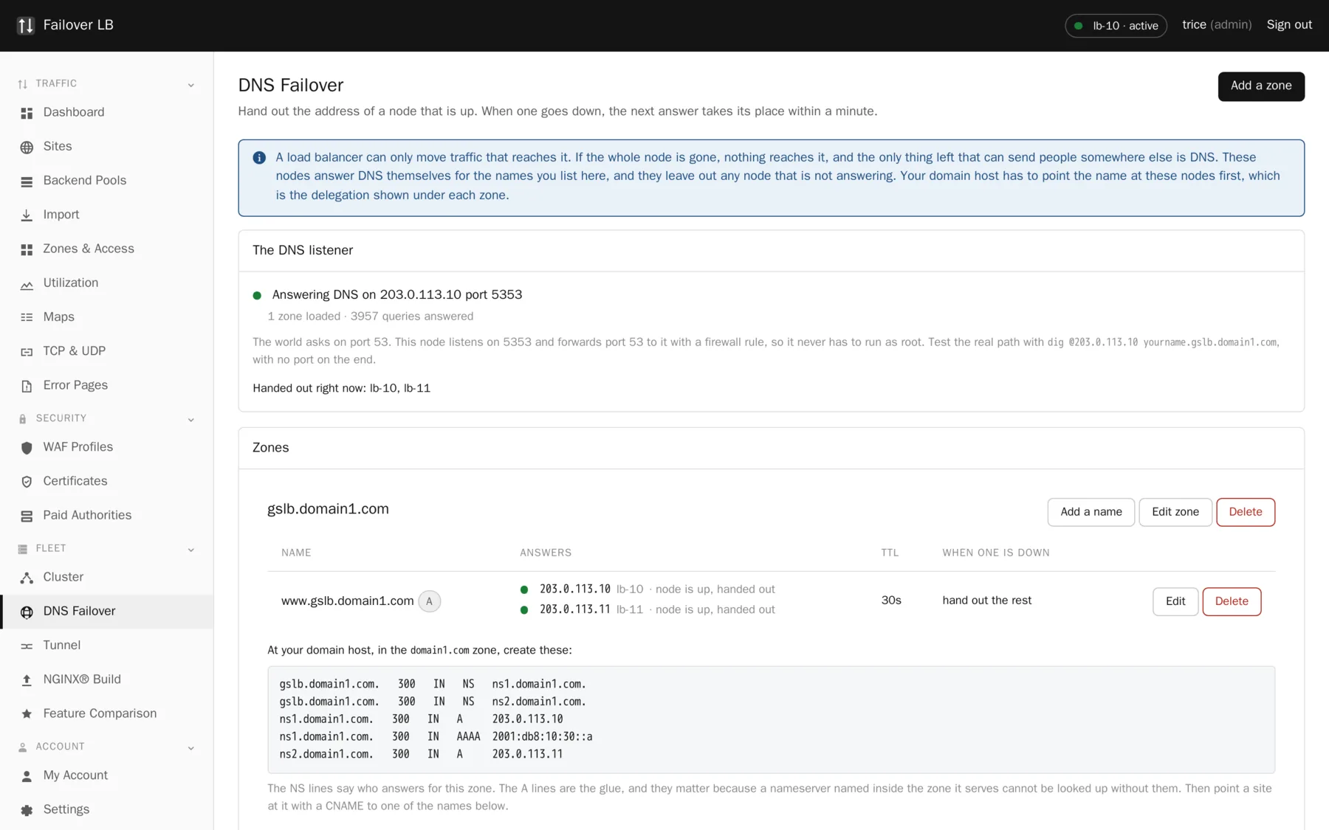Click the Tunnel icon in sidebar
Image resolution: width=1329 pixels, height=830 pixels.
point(27,646)
